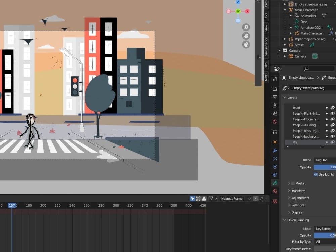Toggle onion skin for freepik-Plant layer
Viewport: 336px width, 252px height.
tap(333, 113)
